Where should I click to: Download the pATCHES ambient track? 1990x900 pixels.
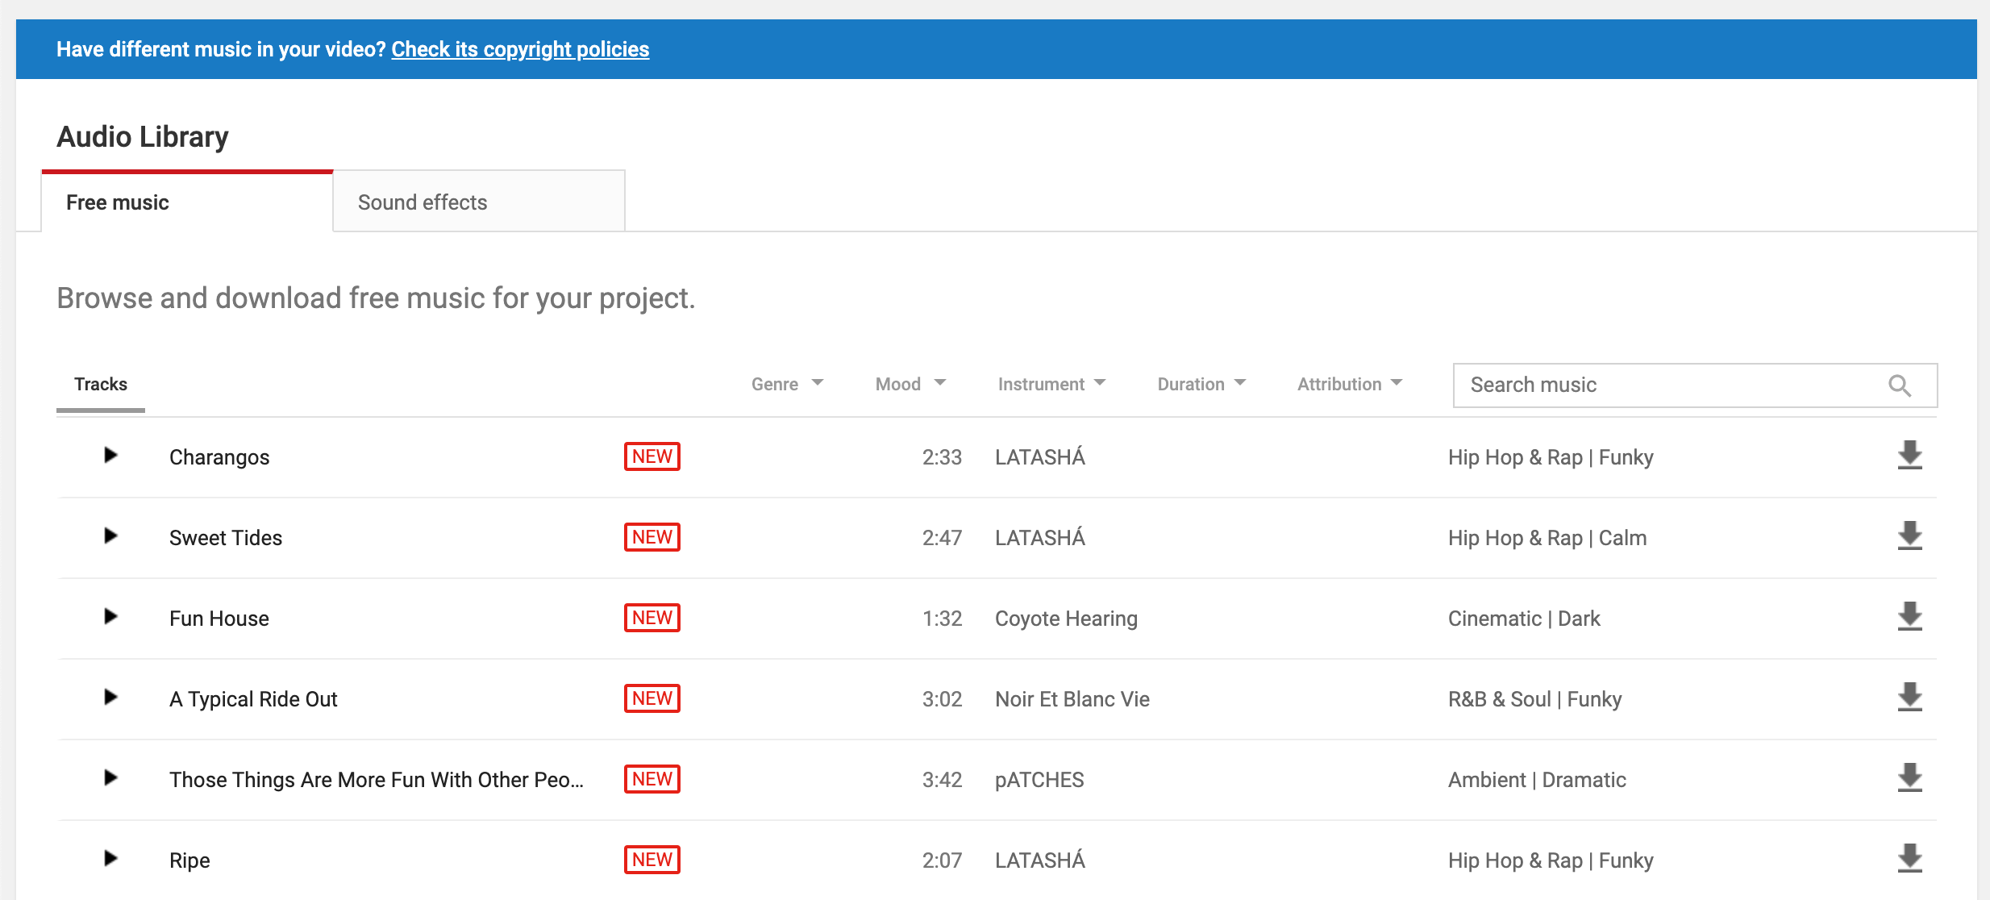[x=1909, y=778]
